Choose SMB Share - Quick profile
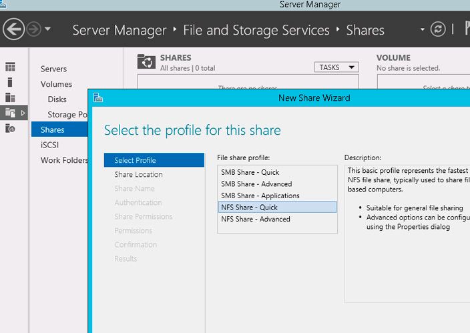The height and width of the screenshot is (333, 470). click(x=250, y=172)
